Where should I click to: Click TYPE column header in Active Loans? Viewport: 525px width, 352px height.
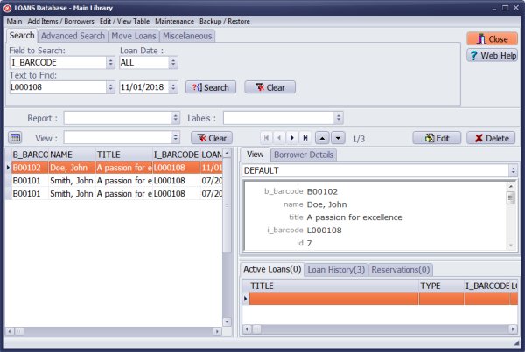[441, 286]
